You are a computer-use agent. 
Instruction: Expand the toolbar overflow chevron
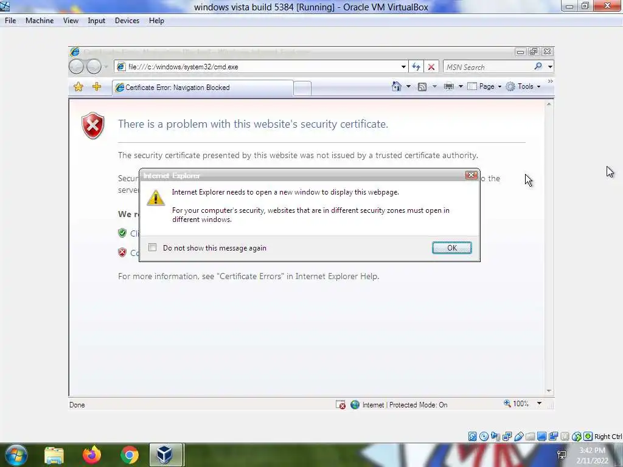[550, 81]
